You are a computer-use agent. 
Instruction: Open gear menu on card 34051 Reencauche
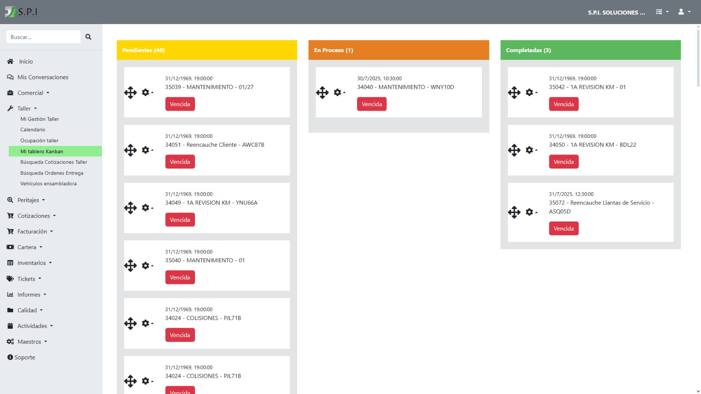[147, 150]
